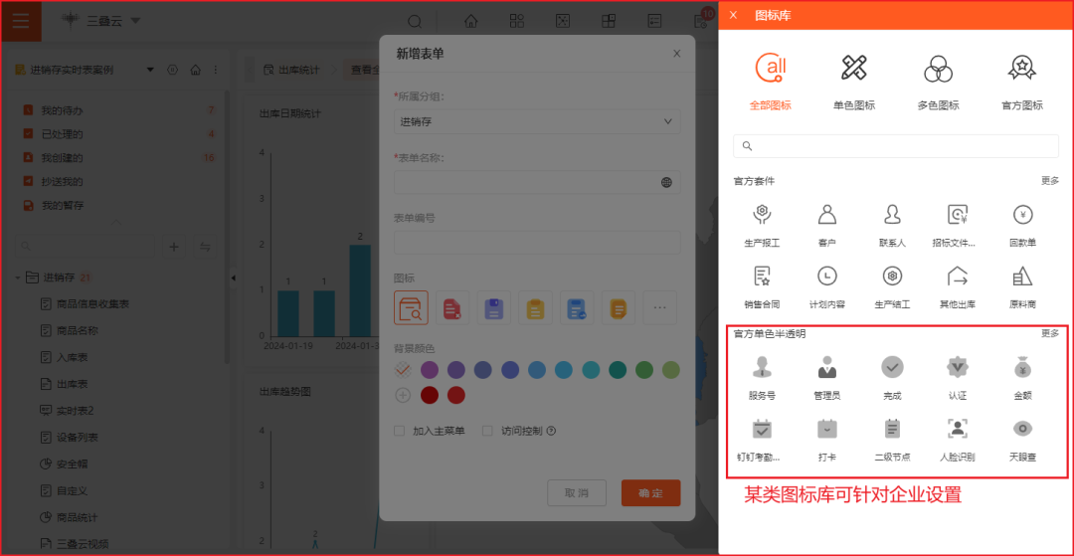The image size is (1074, 556).
Task: Click 更多 next to 官方套件
Action: point(1050,181)
